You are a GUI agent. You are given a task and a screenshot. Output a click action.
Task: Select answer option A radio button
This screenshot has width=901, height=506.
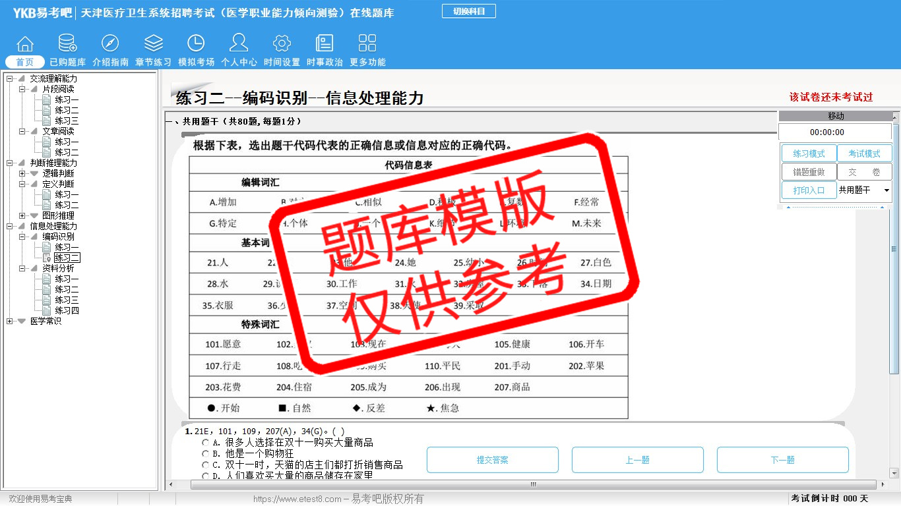[206, 443]
